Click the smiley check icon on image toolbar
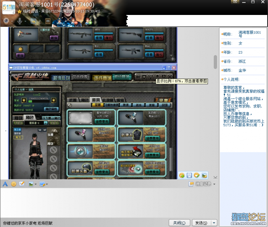The width and height of the screenshot is (268, 227). pyautogui.click(x=197, y=175)
